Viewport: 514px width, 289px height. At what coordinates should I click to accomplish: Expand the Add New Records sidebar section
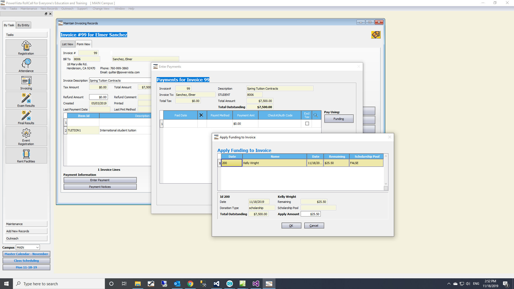(26, 231)
